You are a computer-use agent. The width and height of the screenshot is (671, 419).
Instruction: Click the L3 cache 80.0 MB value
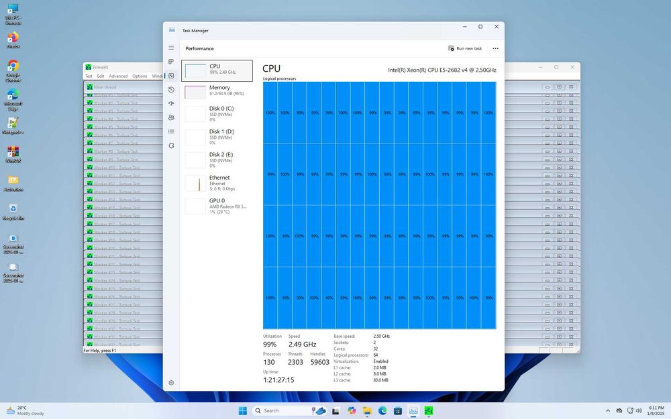(x=380, y=380)
